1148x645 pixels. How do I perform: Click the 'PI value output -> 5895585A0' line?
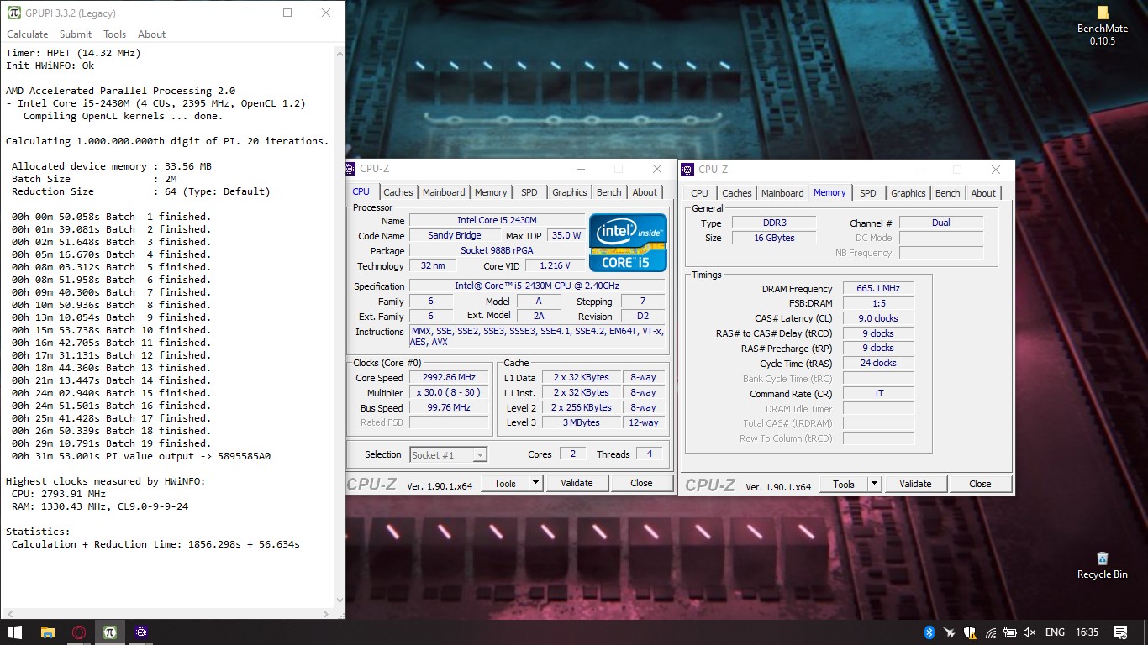(141, 456)
